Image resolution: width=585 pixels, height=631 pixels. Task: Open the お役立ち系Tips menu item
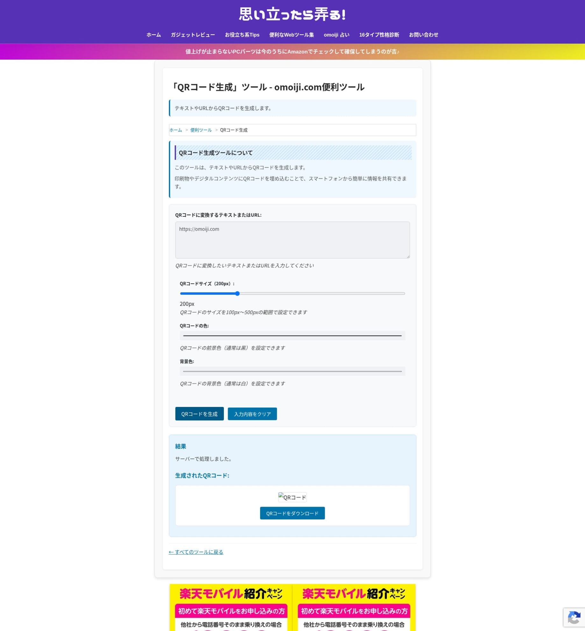242,35
